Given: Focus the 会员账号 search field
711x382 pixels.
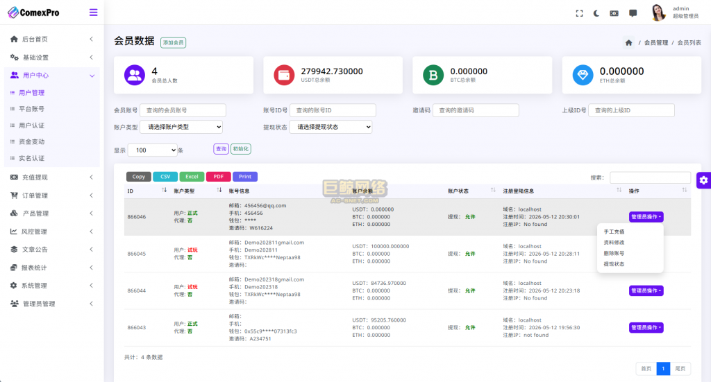Looking at the screenshot, I should coord(183,110).
